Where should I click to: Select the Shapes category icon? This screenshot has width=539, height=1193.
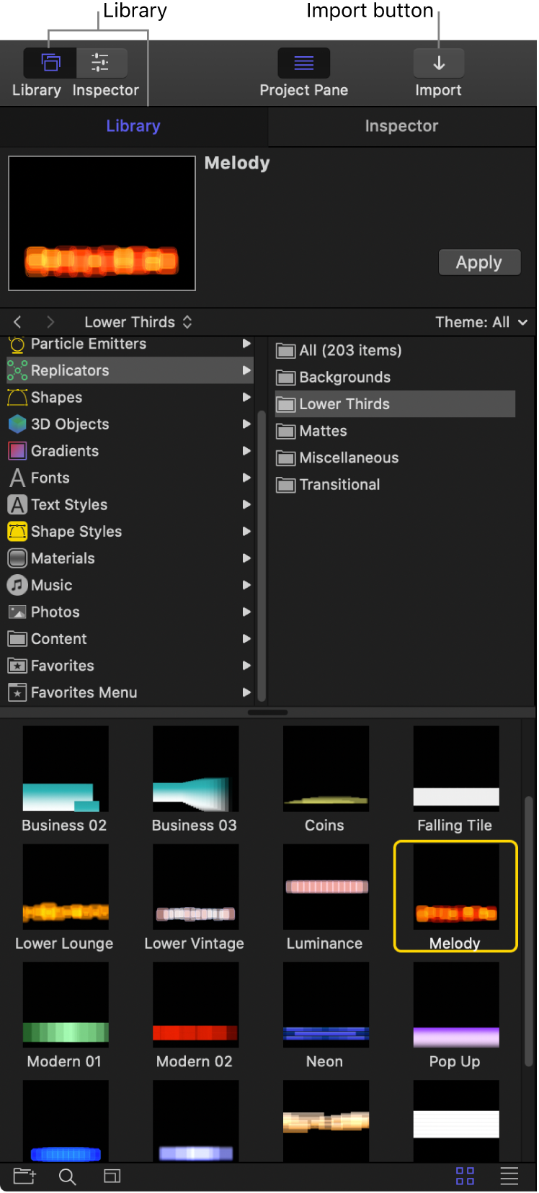point(17,397)
